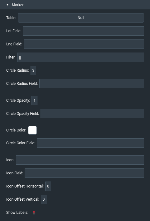Focus the Icon input box
The height and width of the screenshot is (221, 150).
[80, 160]
